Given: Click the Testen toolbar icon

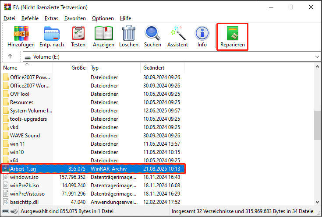Looking at the screenshot, I should 78,33.
